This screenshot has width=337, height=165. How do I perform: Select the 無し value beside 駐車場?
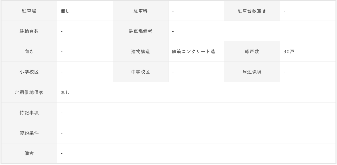click(65, 11)
